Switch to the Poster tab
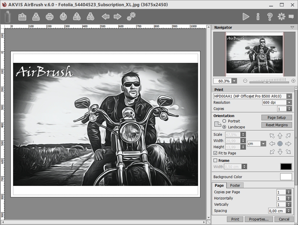Screen dimensions: 298x225 pos(235,186)
